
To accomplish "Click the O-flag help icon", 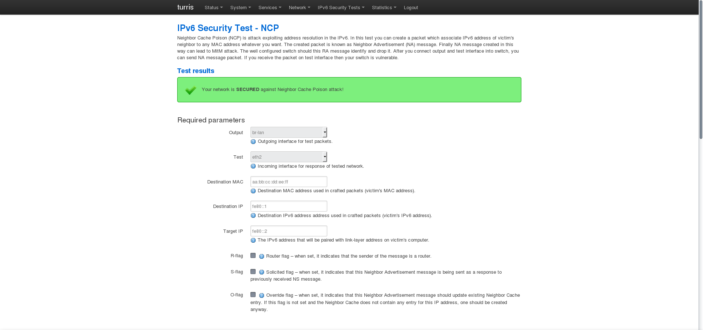I will tap(261, 296).
